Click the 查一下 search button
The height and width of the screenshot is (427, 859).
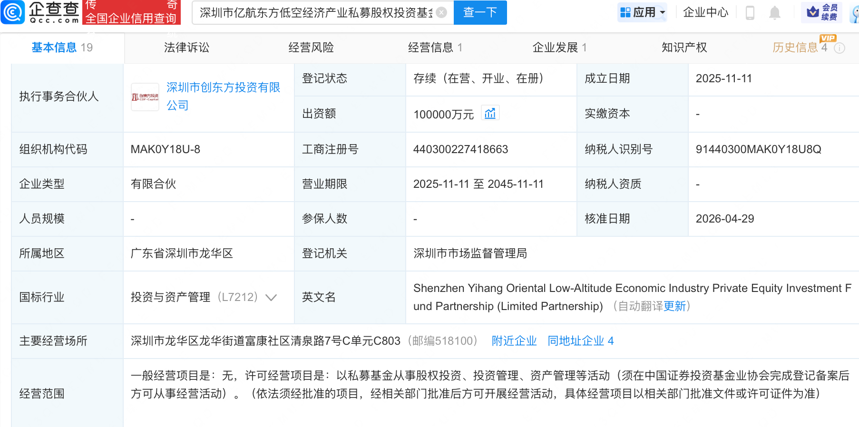coord(480,12)
